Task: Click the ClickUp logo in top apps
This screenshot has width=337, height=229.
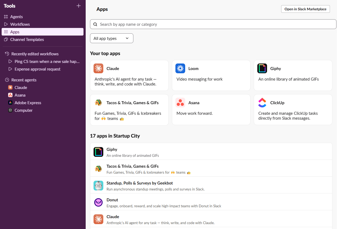Action: coord(262,103)
